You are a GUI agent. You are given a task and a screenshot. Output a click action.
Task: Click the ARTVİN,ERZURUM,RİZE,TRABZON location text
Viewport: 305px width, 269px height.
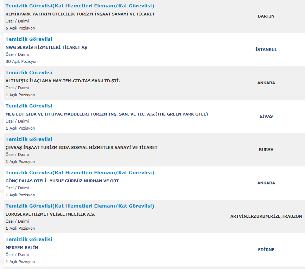point(266,216)
